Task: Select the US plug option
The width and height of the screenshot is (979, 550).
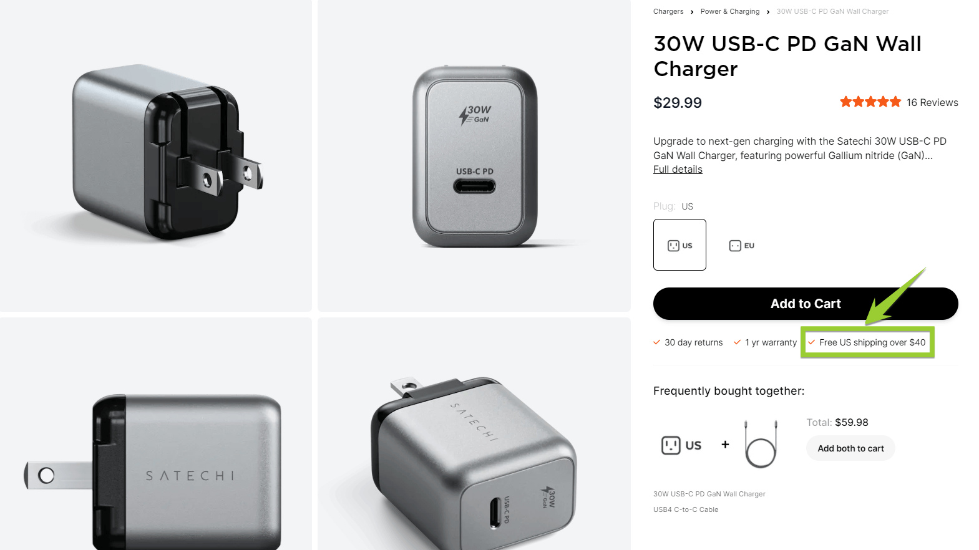Action: tap(679, 244)
